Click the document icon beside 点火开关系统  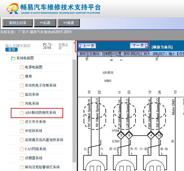coord(22,122)
